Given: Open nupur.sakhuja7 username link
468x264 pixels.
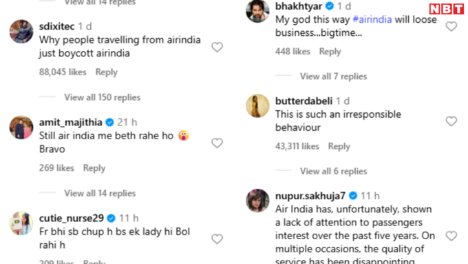Looking at the screenshot, I should coord(310,196).
